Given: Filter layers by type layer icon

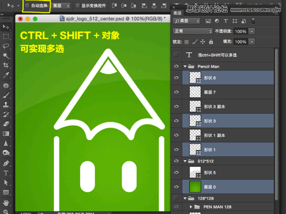Looking at the screenshot, I should point(226,21).
